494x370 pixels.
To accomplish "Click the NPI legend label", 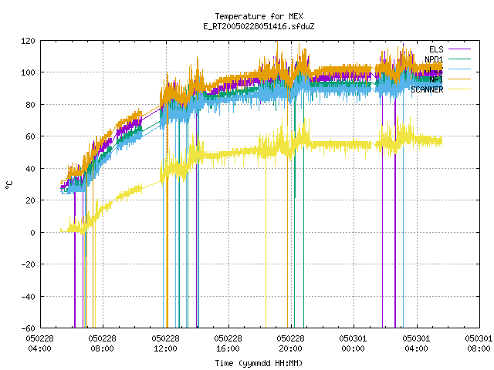I will click(436, 79).
